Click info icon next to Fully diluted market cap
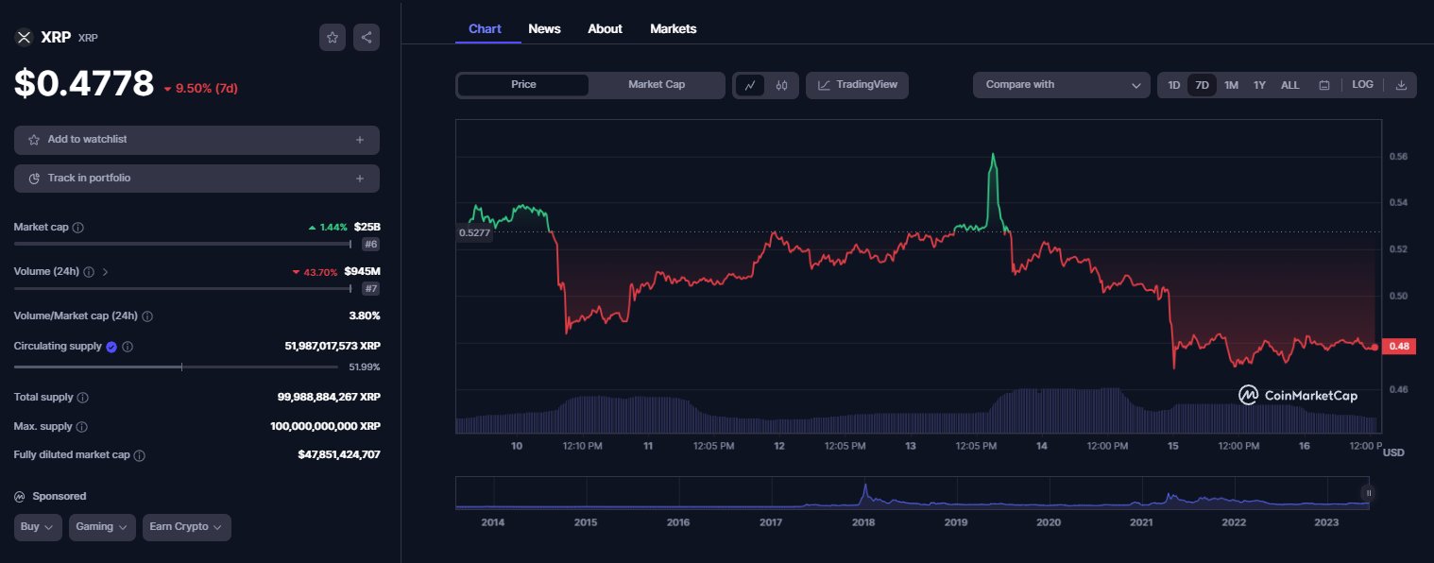This screenshot has height=563, width=1434. pos(140,455)
